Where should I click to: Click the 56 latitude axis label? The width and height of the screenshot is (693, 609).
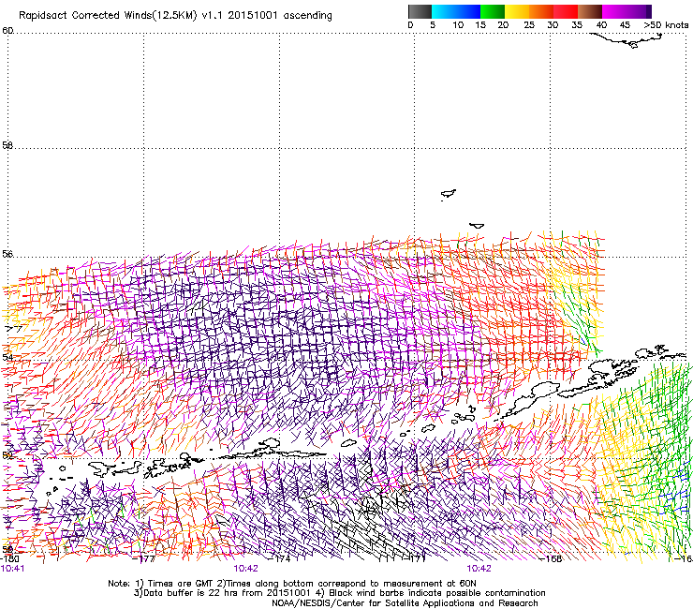(x=7, y=254)
